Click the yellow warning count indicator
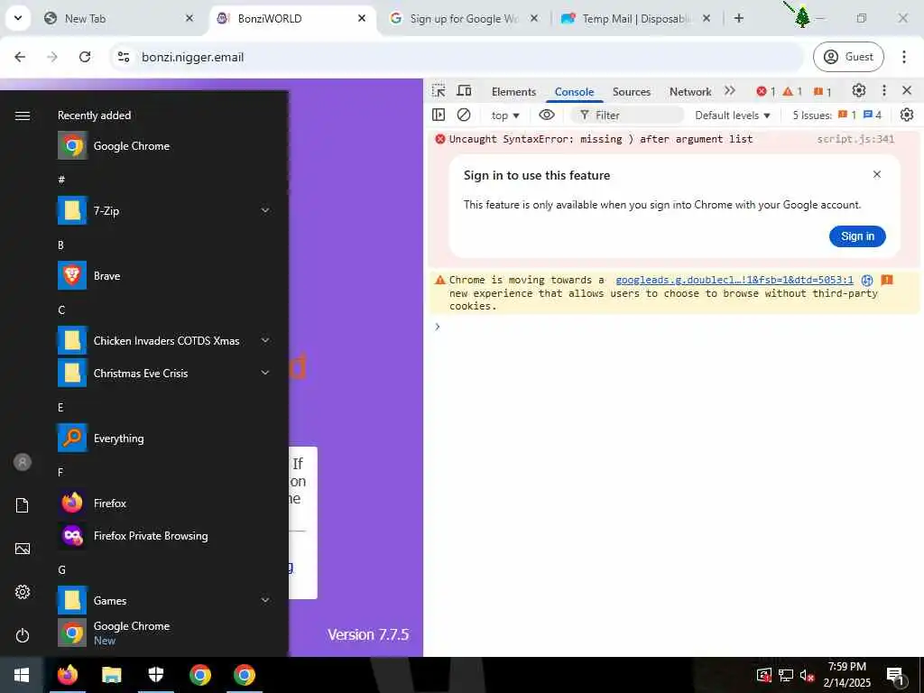924x693 pixels. [x=792, y=91]
